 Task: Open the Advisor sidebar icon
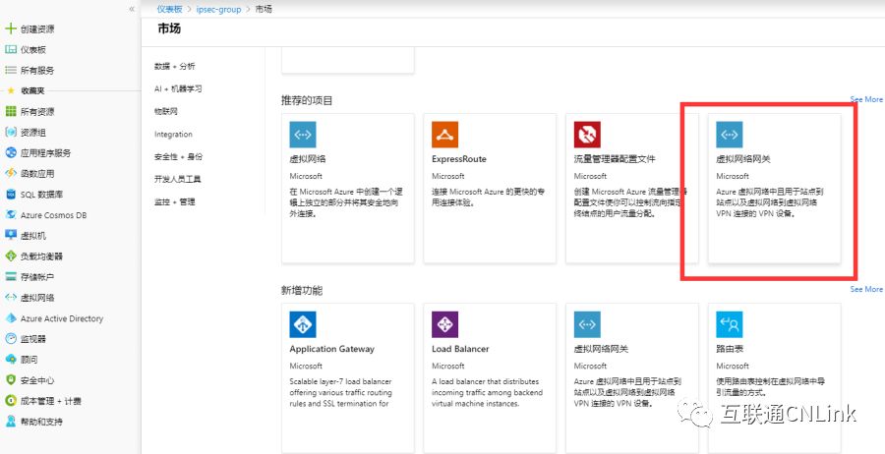[10, 360]
